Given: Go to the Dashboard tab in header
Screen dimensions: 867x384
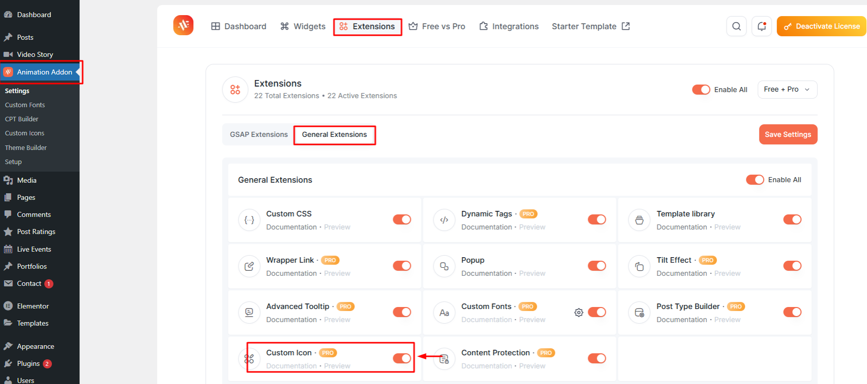Looking at the screenshot, I should tap(239, 26).
